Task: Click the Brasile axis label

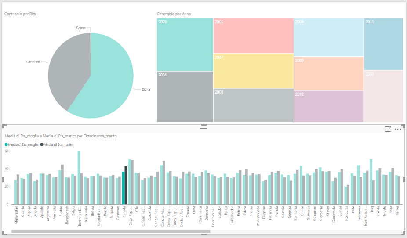Action: (x=105, y=212)
